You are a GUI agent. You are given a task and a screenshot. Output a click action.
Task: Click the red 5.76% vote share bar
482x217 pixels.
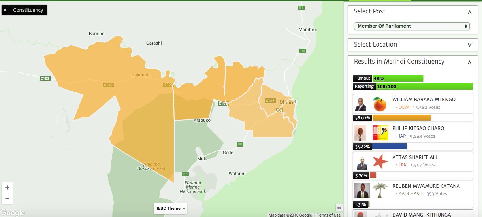coord(373,175)
